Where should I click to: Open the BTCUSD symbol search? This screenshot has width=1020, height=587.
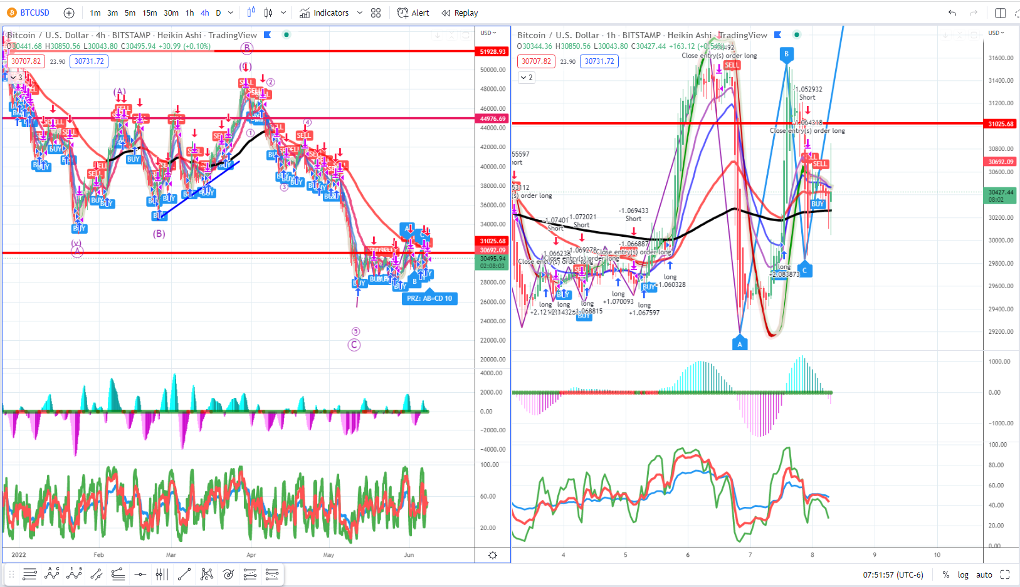point(28,13)
